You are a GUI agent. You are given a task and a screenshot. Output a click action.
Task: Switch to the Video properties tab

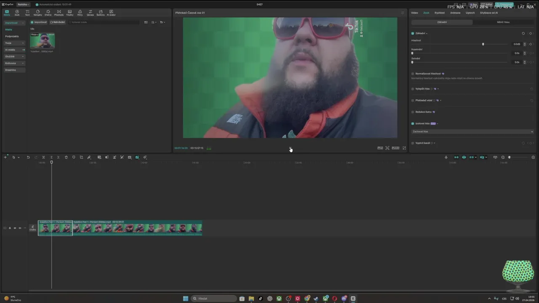point(415,13)
